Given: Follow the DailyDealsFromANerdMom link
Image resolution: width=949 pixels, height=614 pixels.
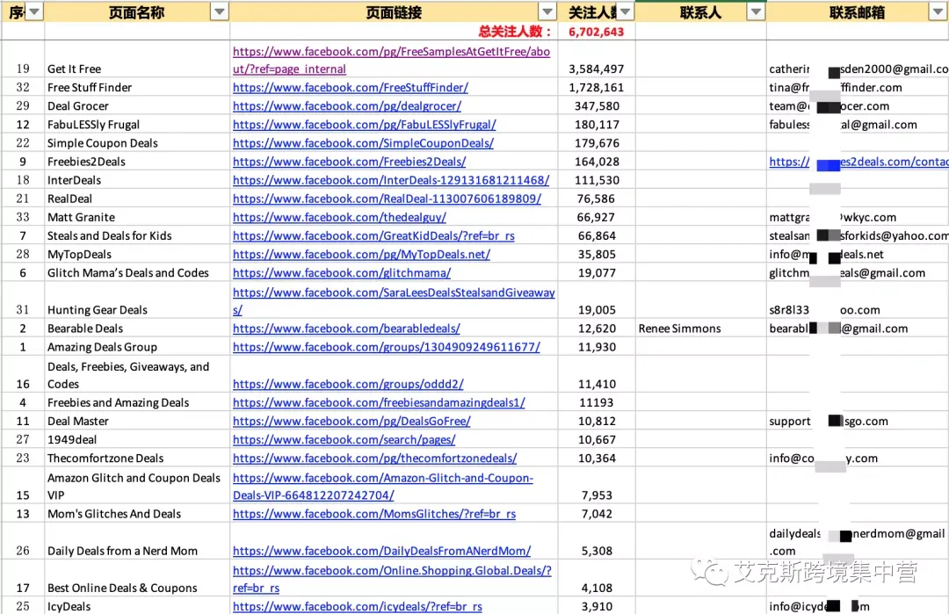Looking at the screenshot, I should click(382, 551).
